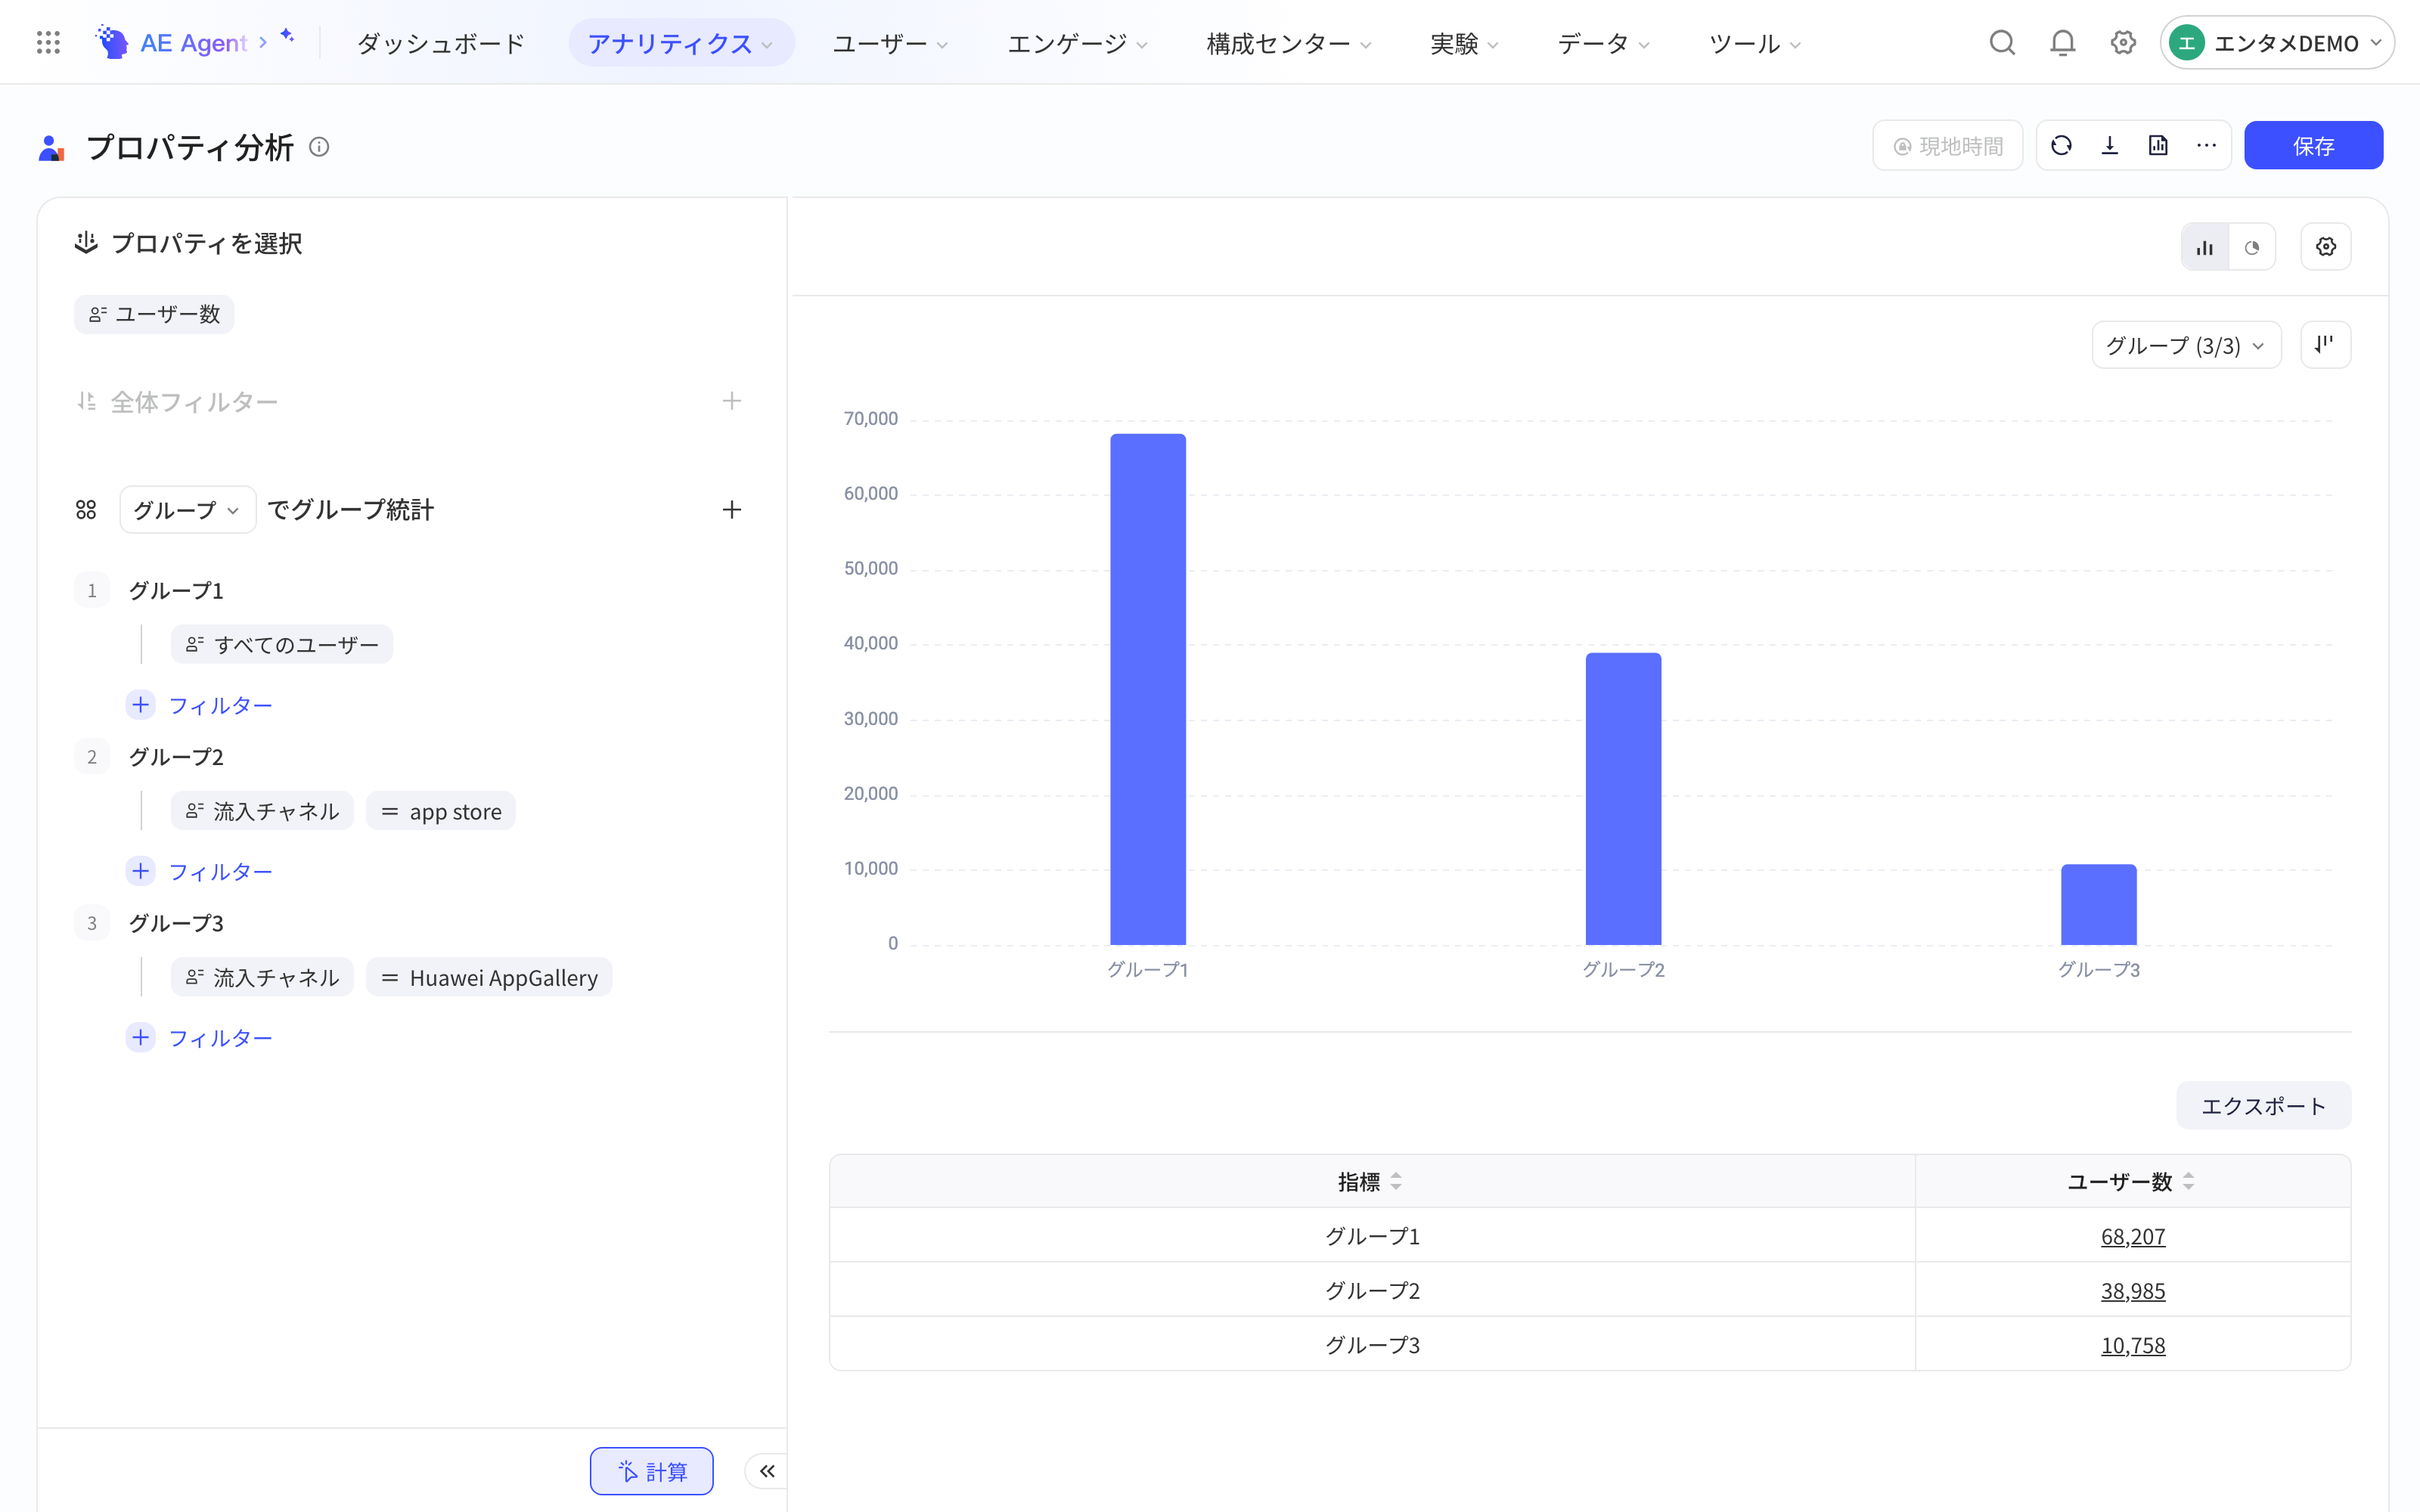Open the 68,207 user count link
2420x1512 pixels.
click(x=2132, y=1236)
